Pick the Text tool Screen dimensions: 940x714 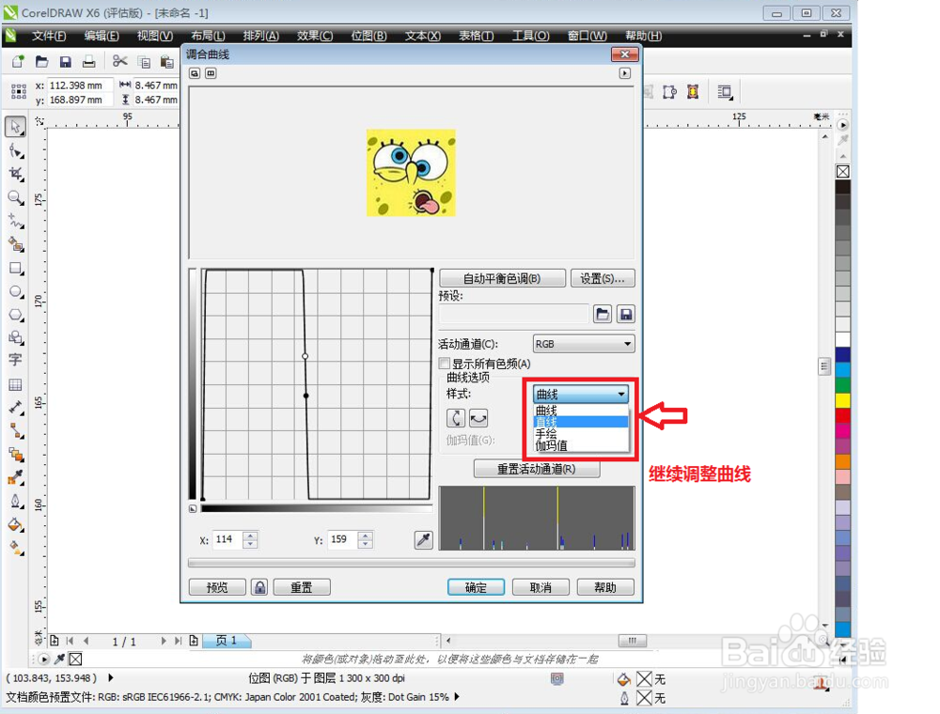pos(16,360)
